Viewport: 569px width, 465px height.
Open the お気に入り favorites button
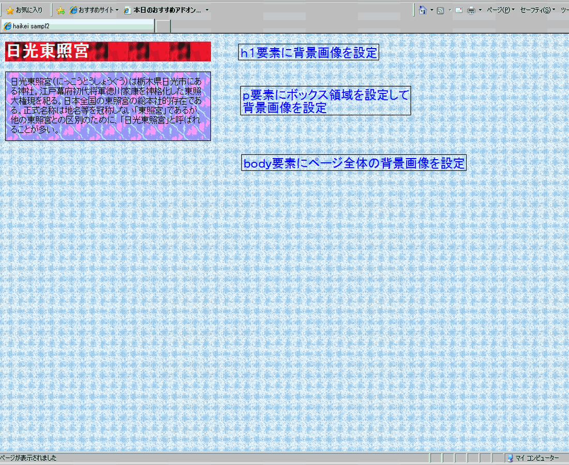[x=24, y=10]
